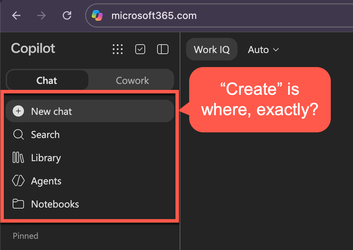
Task: Focus the microsoft365.com address bar
Action: [219, 15]
